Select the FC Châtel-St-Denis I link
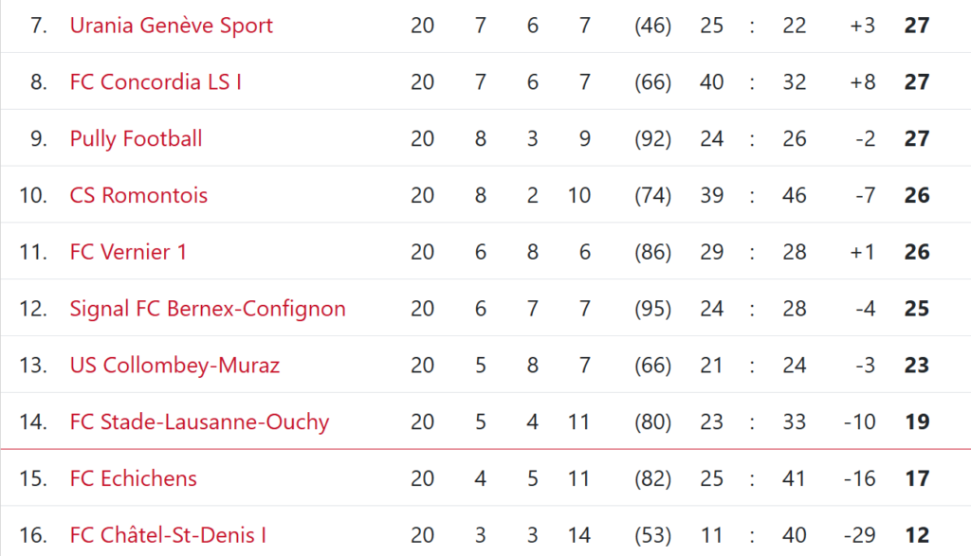Viewport: 971px width, 556px height. click(x=168, y=535)
